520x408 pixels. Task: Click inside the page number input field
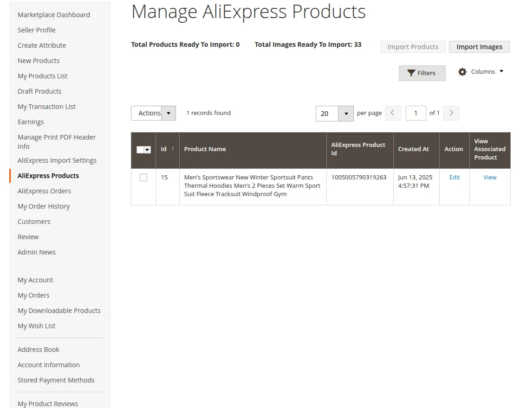click(x=416, y=113)
